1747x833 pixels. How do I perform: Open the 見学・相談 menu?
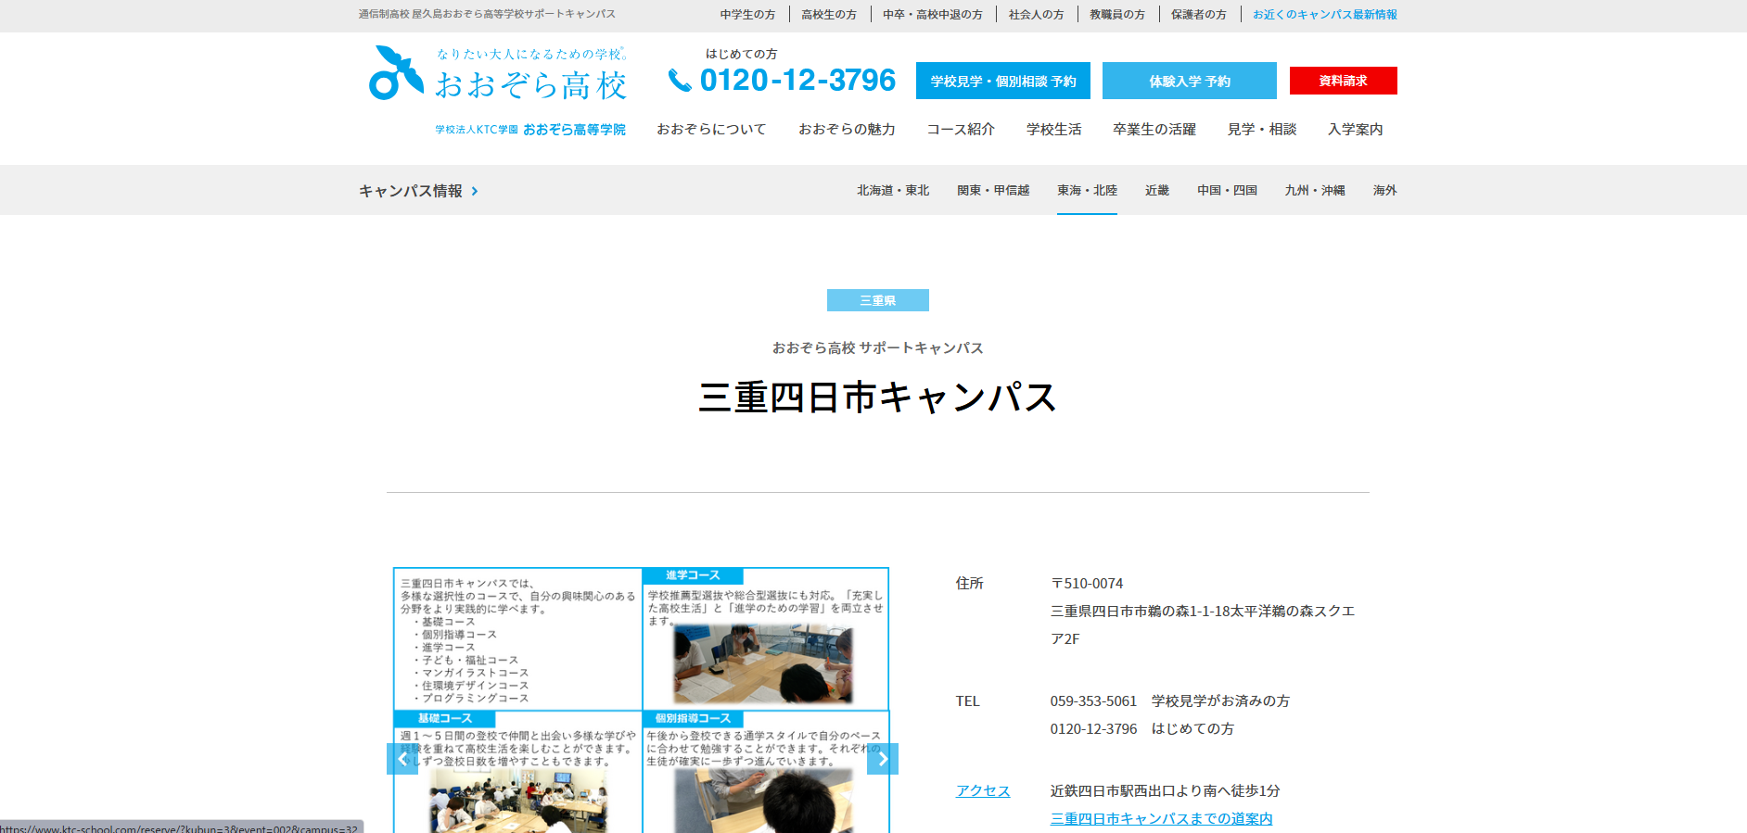point(1262,129)
